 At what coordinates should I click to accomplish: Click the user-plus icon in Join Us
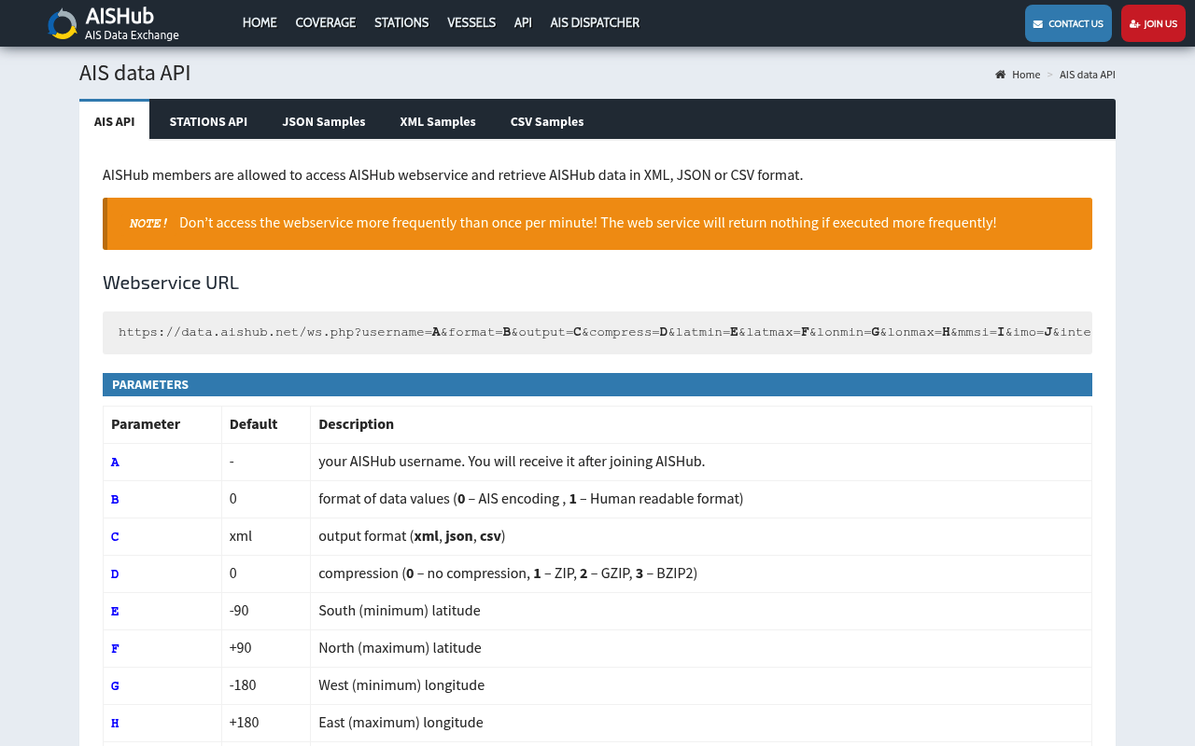1134,24
